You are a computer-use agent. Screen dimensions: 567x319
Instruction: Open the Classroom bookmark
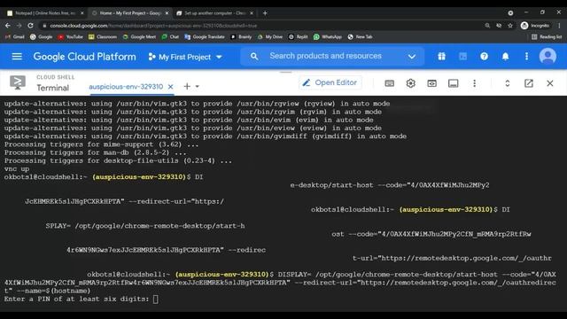103,37
